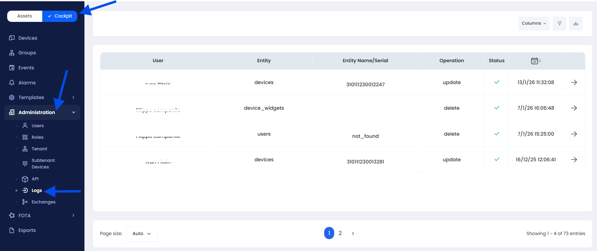Screen dimensions: 597x251
Task: Select the Cockpit view toggle
Action: point(60,16)
